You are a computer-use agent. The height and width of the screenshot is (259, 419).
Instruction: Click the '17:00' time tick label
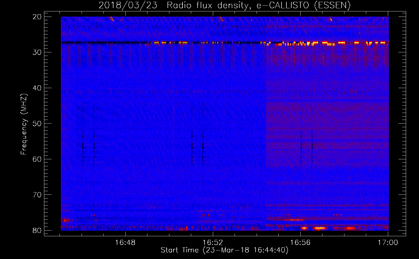coord(388,243)
